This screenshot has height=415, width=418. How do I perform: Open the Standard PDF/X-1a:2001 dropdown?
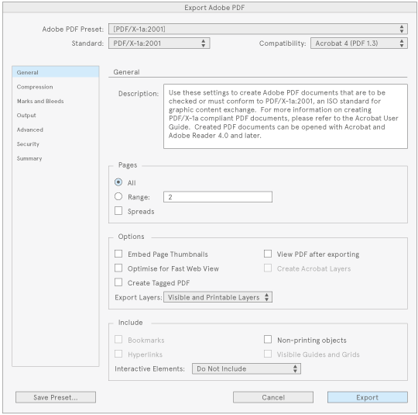159,43
